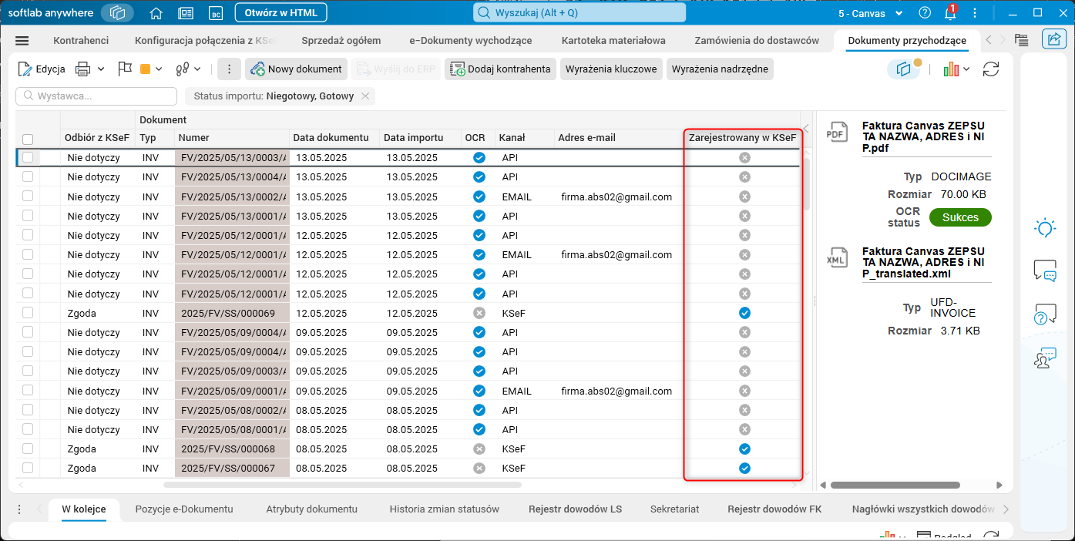Switch to the Kartoteka materiałowa tab
The width and height of the screenshot is (1075, 541).
613,40
